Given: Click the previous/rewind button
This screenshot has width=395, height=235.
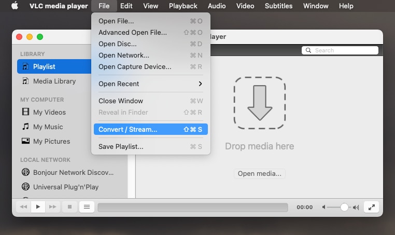Looking at the screenshot, I should point(23,207).
